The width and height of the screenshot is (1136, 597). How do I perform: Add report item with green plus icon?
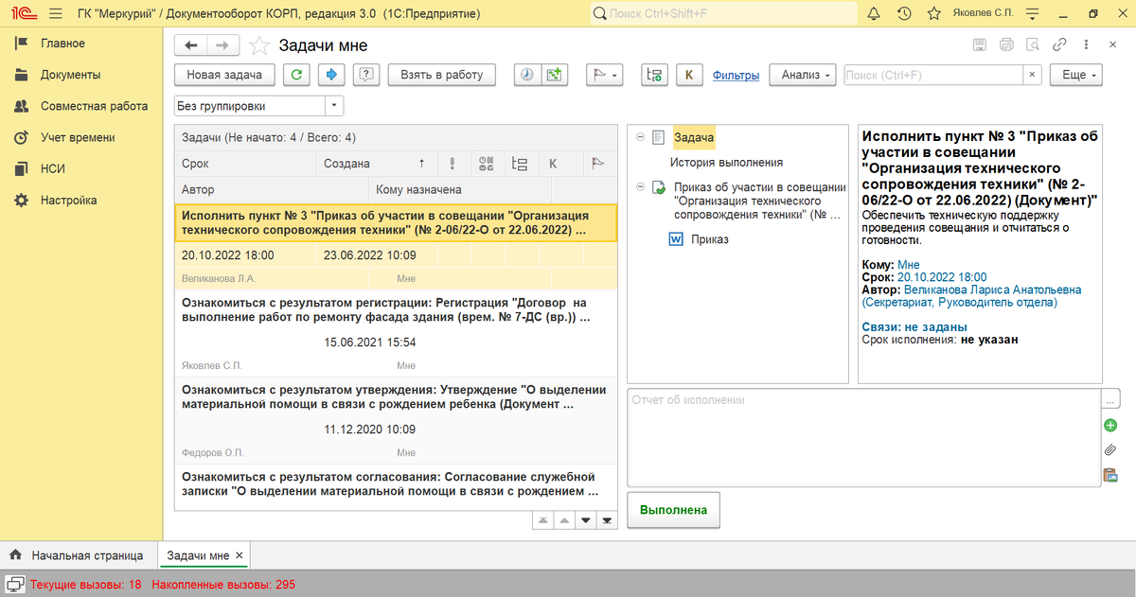(x=1110, y=426)
